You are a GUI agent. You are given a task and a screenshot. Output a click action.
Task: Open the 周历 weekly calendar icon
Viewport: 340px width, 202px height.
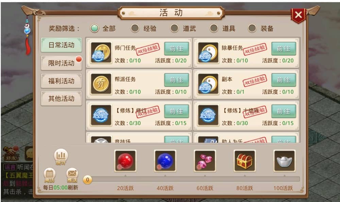pos(49,176)
